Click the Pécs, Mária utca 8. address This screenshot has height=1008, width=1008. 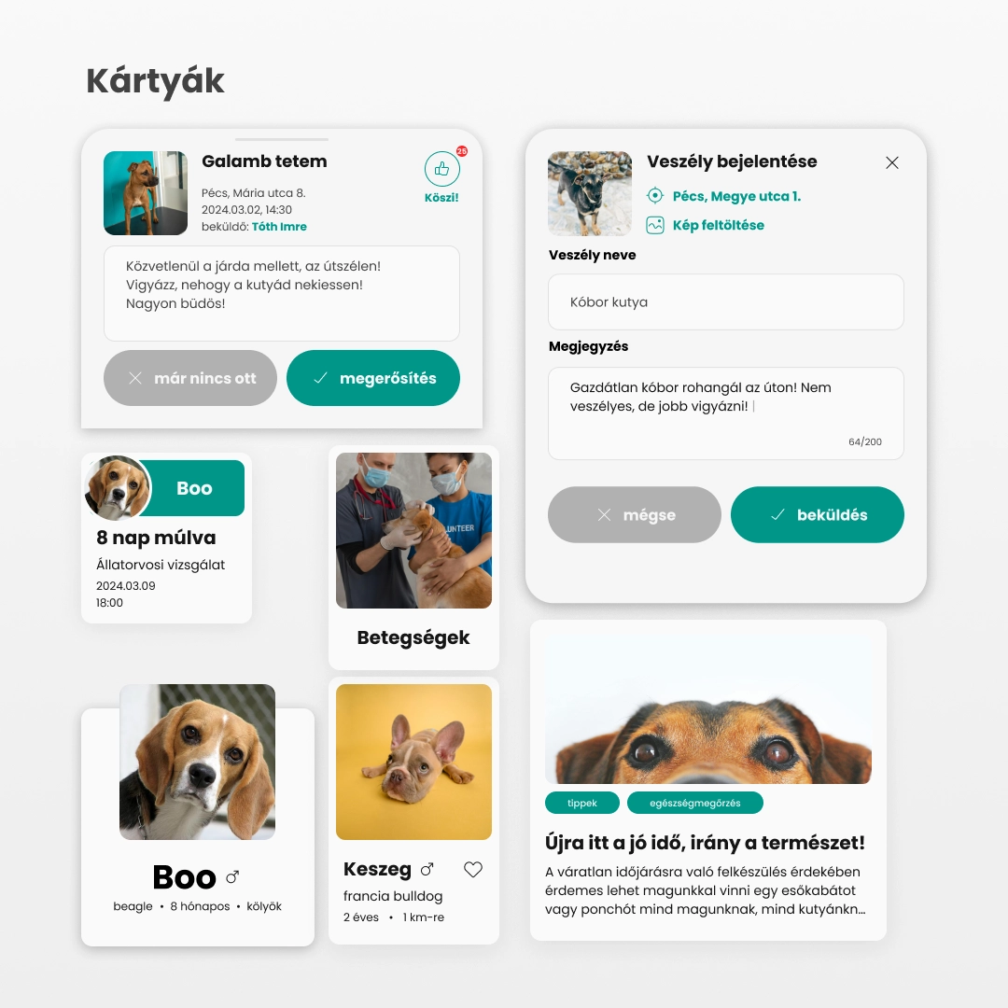tap(253, 193)
